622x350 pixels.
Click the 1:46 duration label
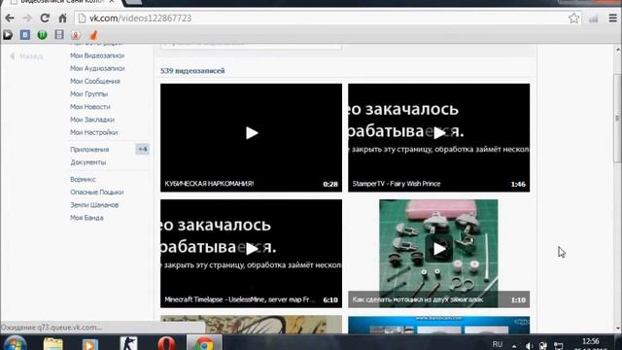click(518, 184)
